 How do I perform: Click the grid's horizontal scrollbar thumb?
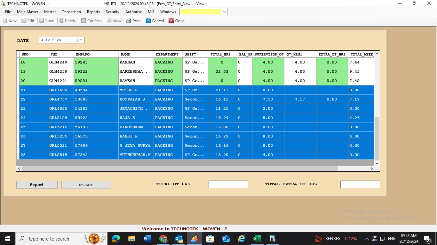(179, 168)
